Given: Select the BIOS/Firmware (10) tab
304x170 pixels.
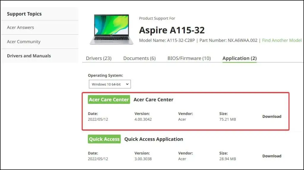Looking at the screenshot, I should pyautogui.click(x=189, y=58).
